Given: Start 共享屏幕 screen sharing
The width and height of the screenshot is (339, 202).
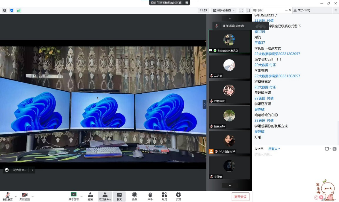Looking at the screenshot, I should click(x=74, y=196).
